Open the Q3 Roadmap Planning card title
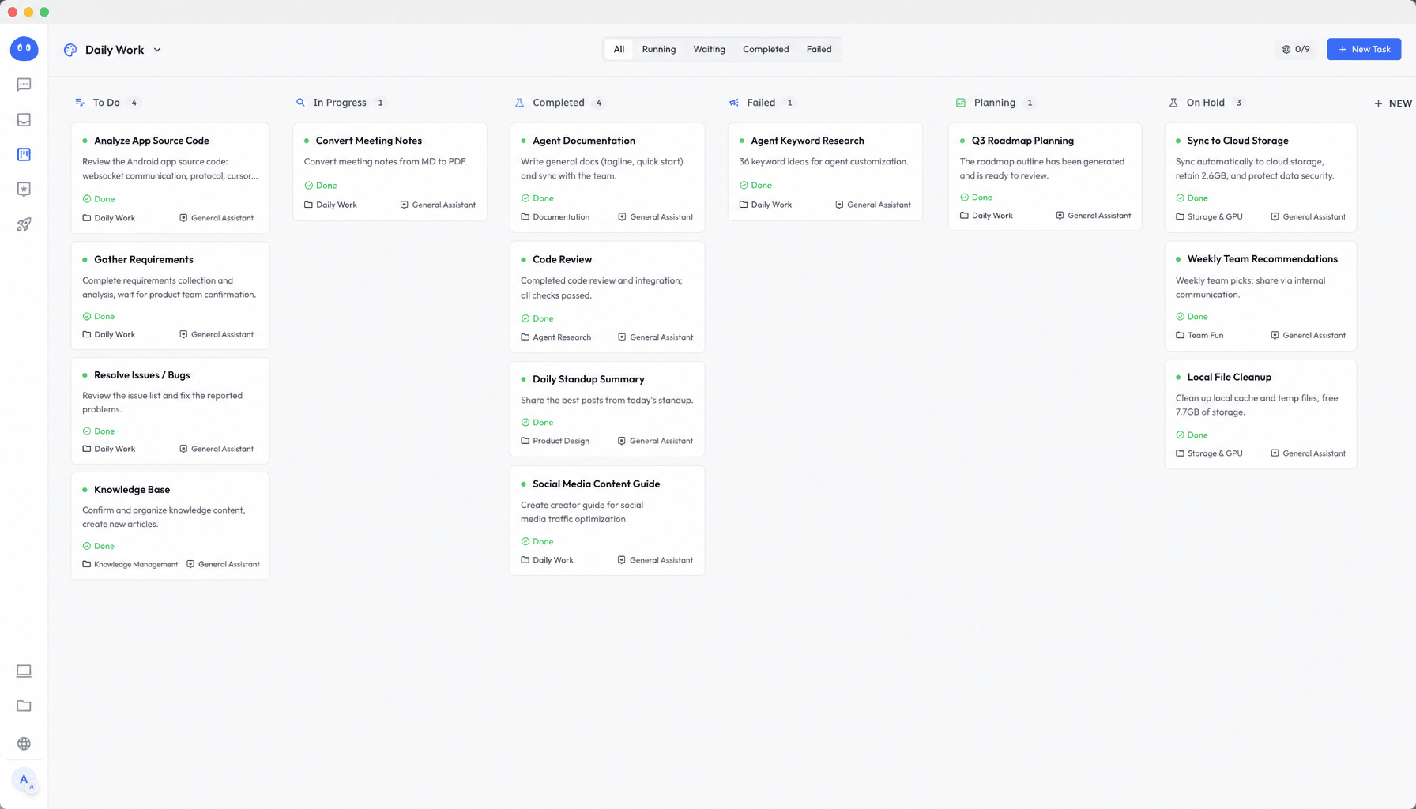This screenshot has height=809, width=1416. tap(1022, 141)
